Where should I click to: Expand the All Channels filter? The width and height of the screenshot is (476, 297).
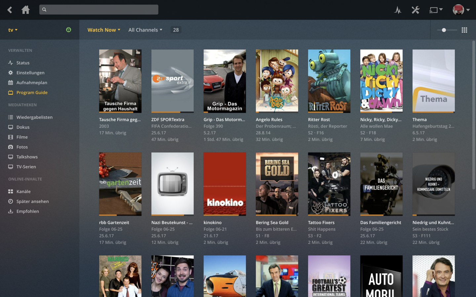pyautogui.click(x=145, y=30)
